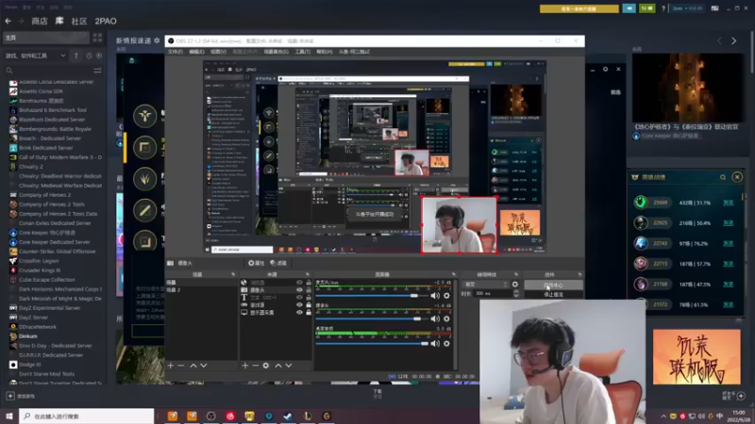This screenshot has height=424, width=755.
Task: Expand the 游戏、软件和工具 library dropdown
Action: click(x=36, y=56)
